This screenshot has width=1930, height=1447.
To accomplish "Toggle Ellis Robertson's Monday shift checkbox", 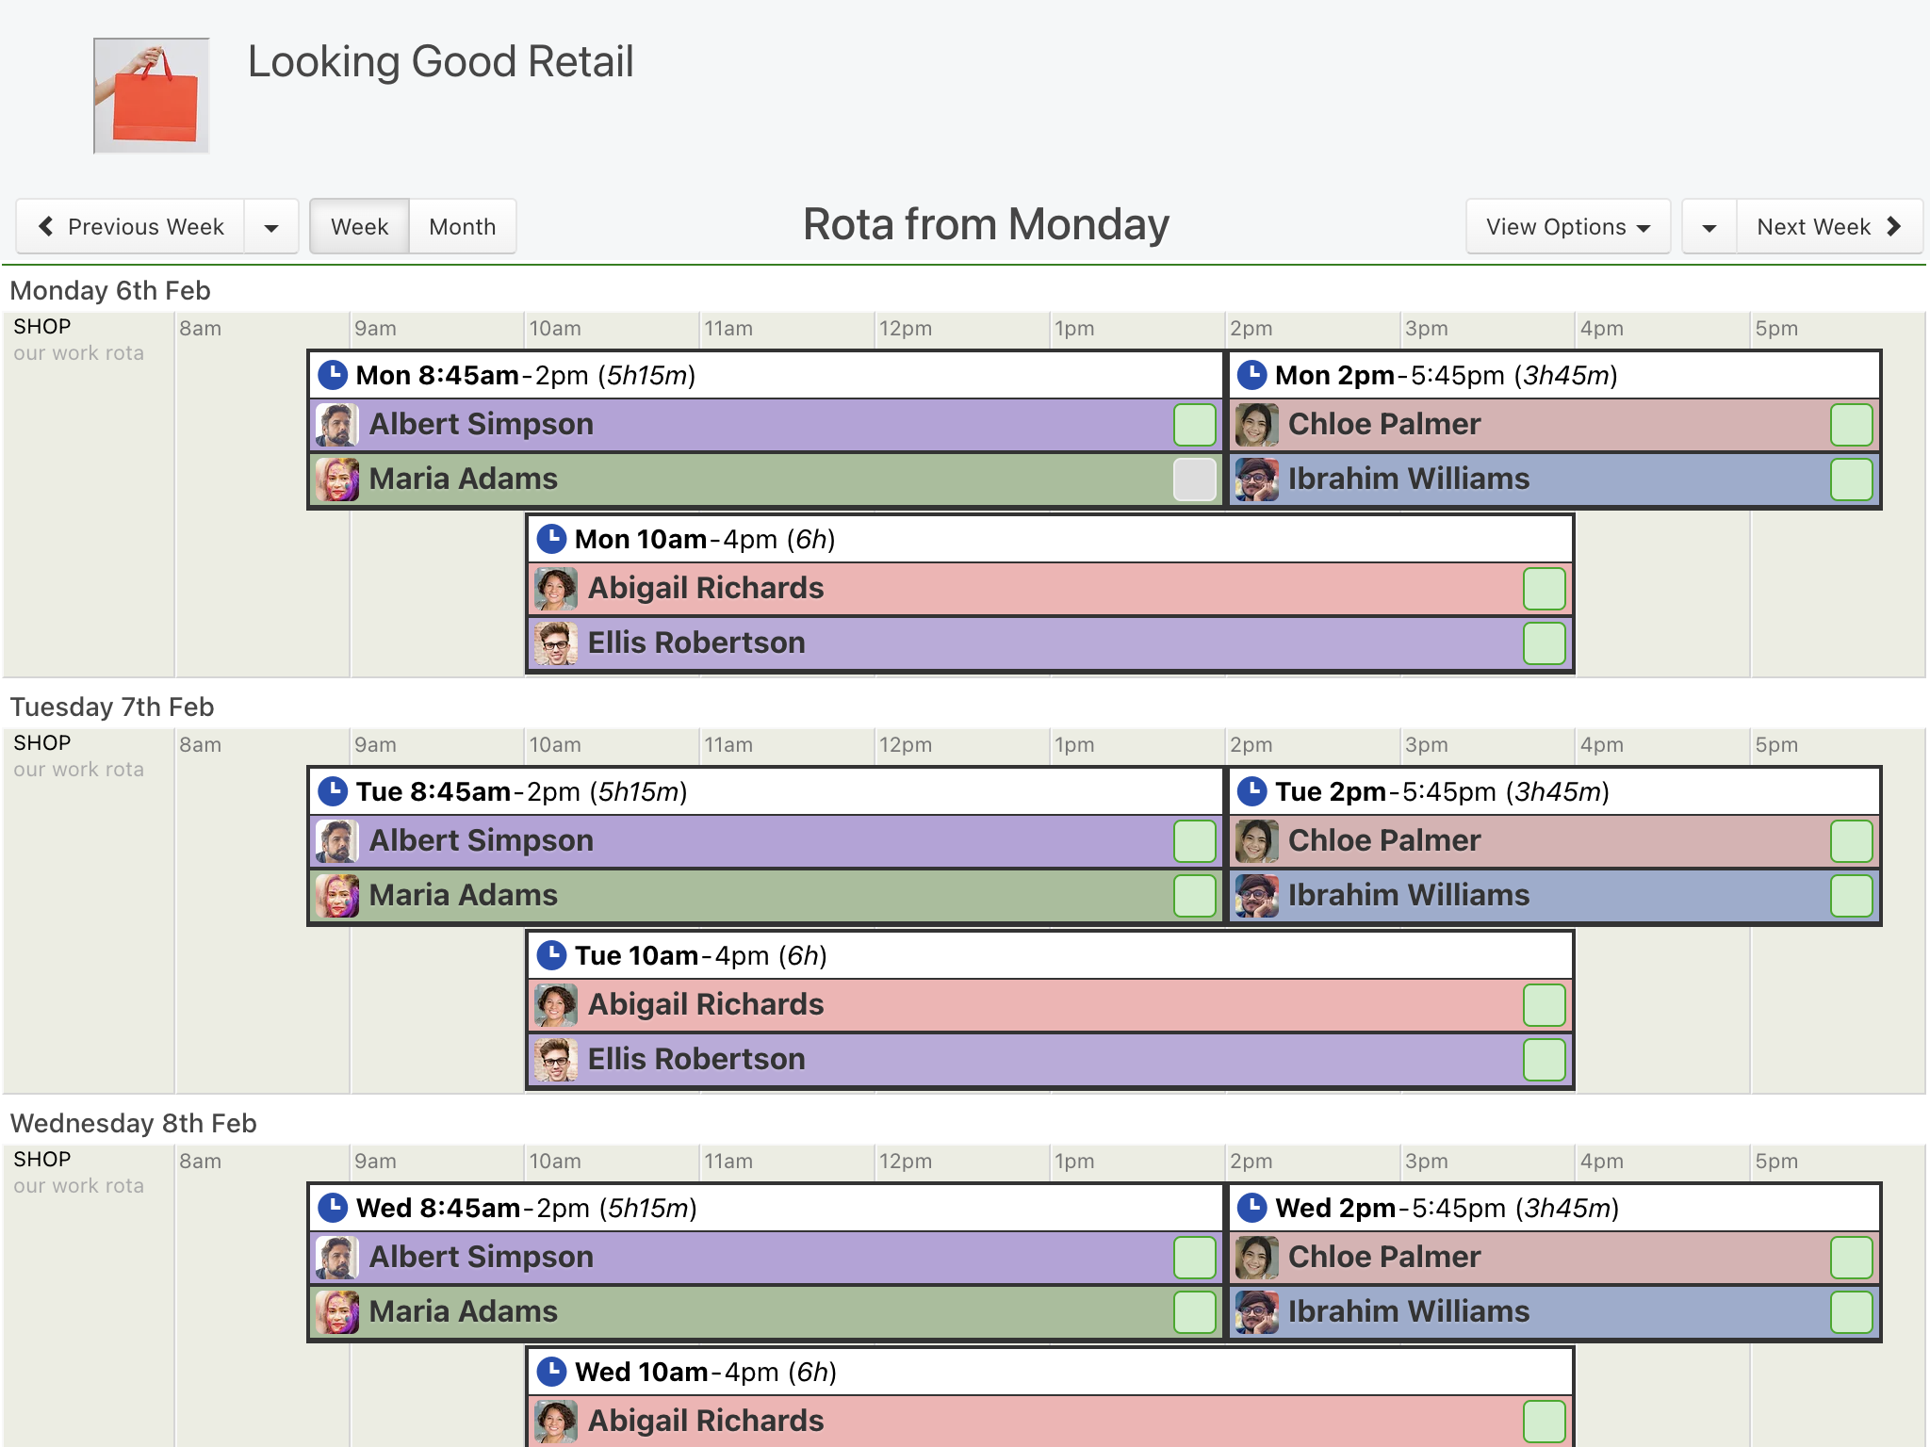I will (x=1545, y=643).
